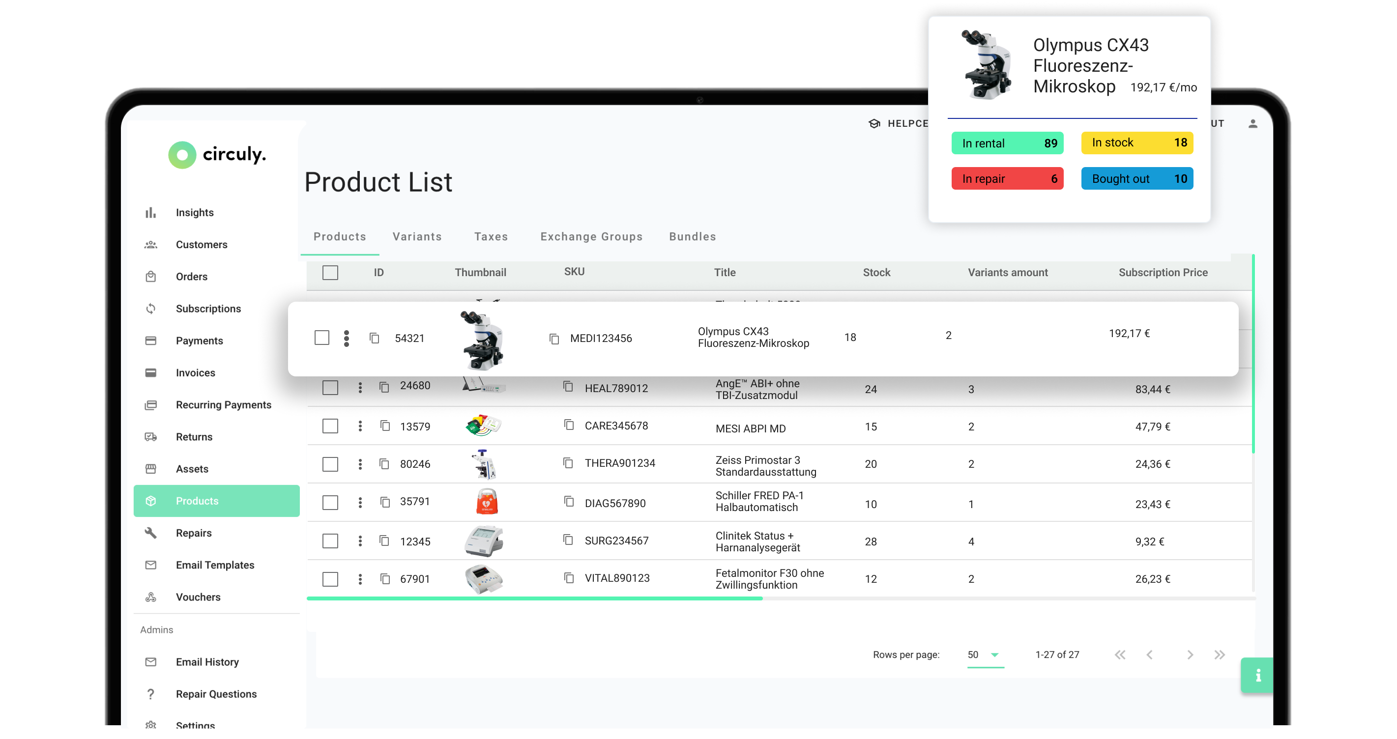The height and width of the screenshot is (739, 1397).
Task: Open the rows per page dropdown
Action: 986,654
